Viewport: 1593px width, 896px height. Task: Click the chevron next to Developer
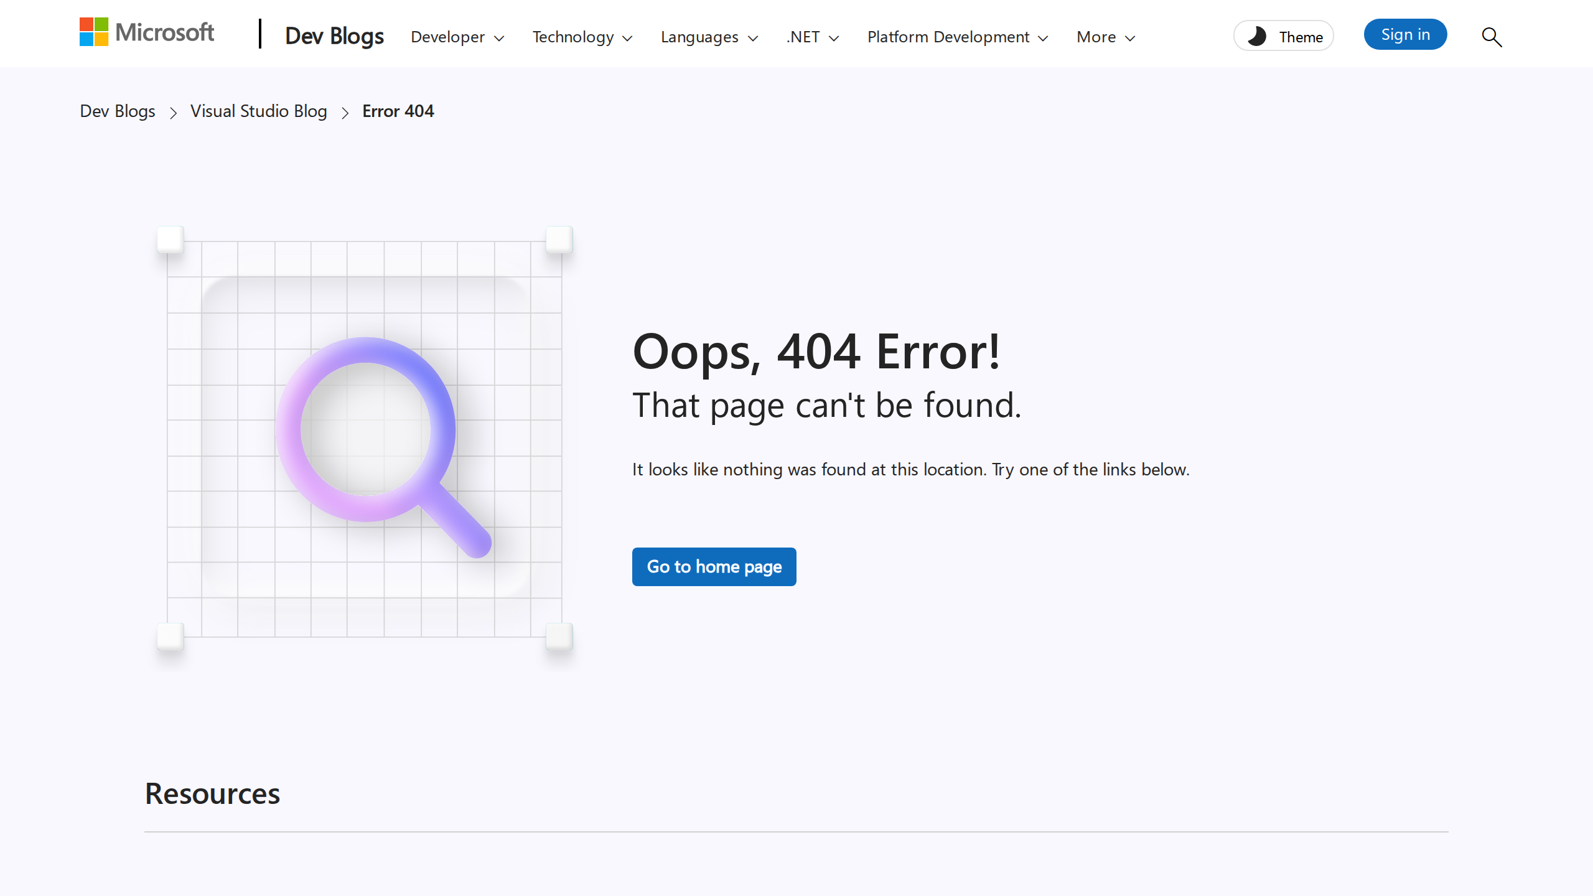499,39
